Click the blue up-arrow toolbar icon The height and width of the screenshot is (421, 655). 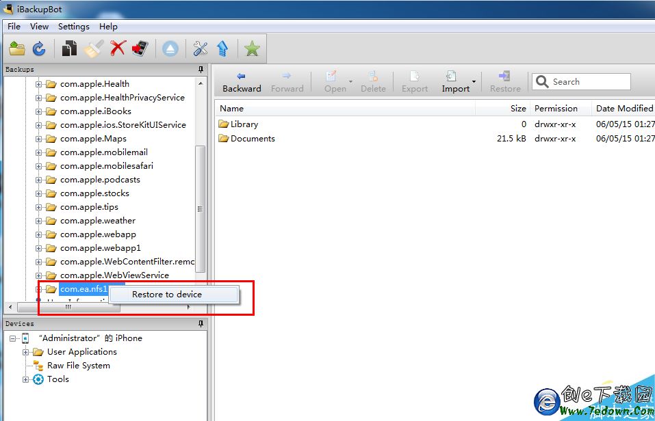click(x=222, y=49)
